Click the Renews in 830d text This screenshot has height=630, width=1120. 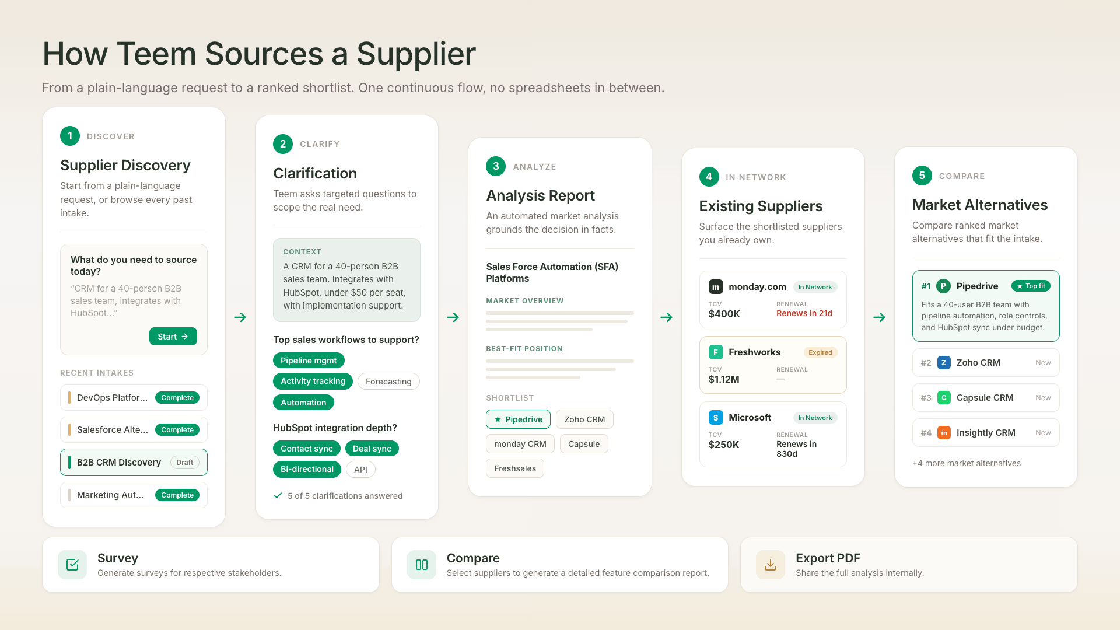coord(796,449)
